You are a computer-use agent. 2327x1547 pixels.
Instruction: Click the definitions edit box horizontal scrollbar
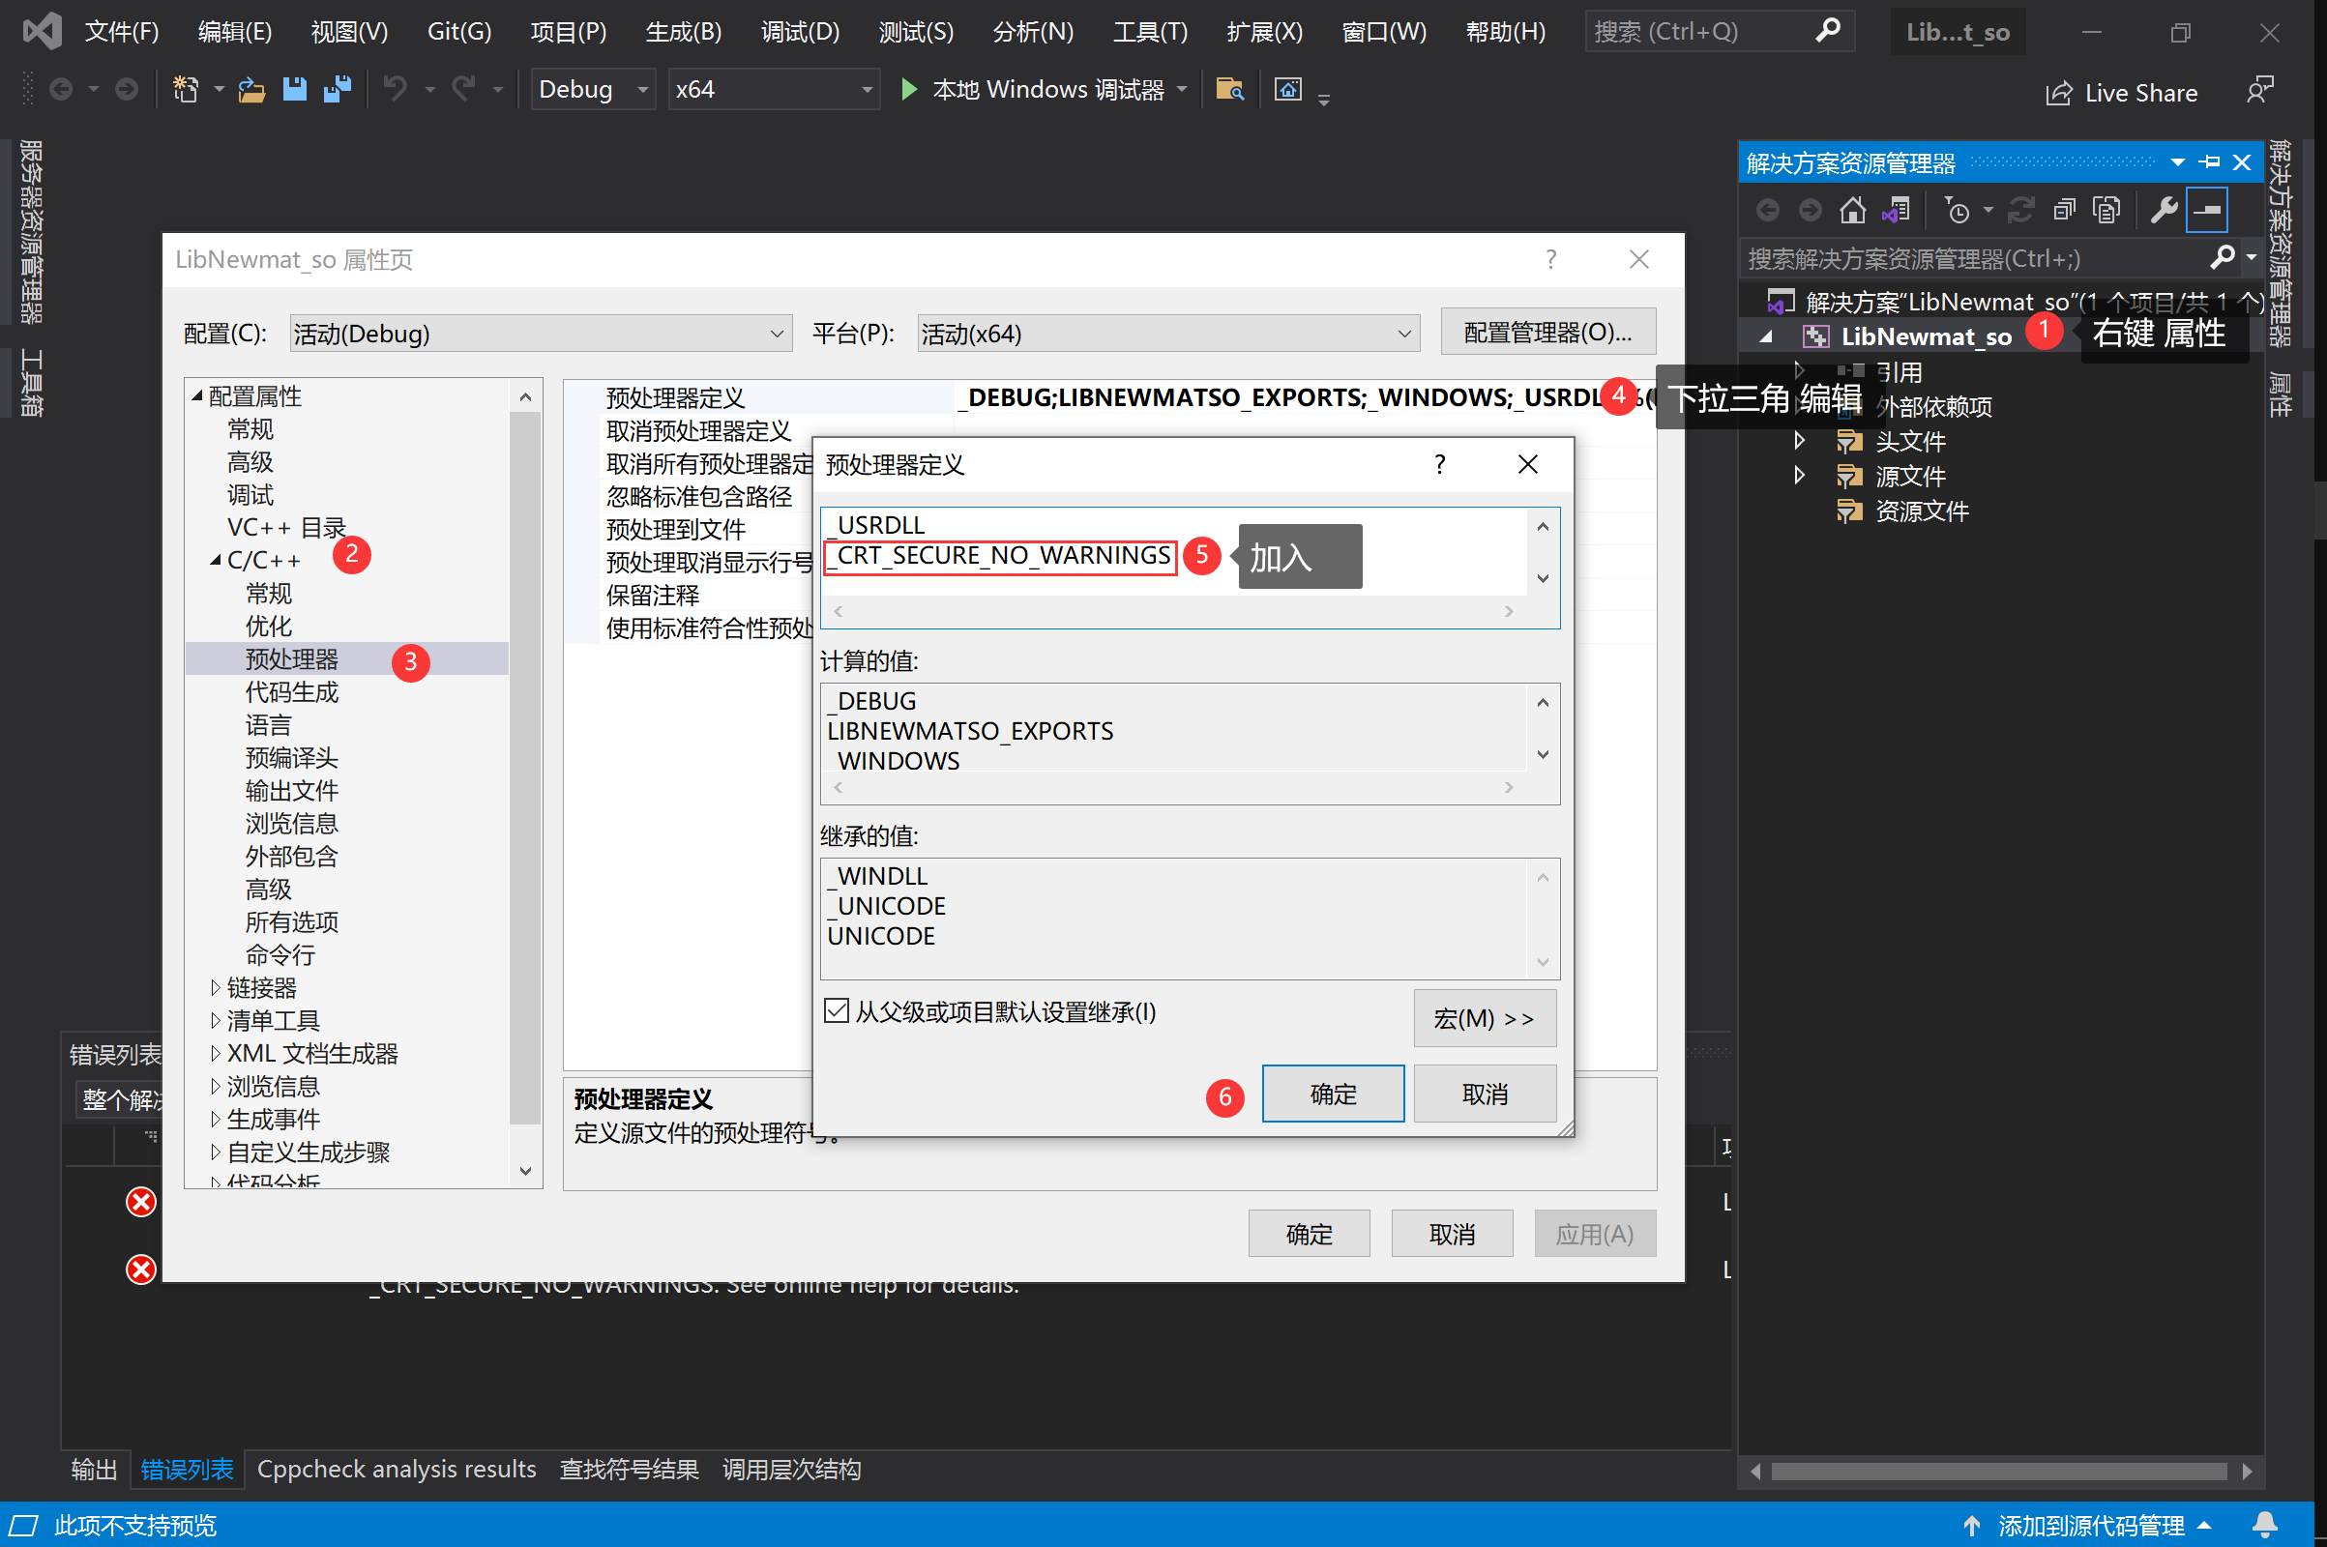point(1172,612)
